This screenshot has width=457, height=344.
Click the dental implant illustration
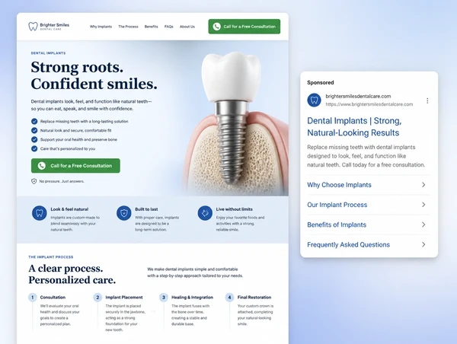point(235,123)
